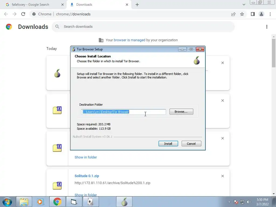This screenshot has width=276, height=207.
Task: Click the search magnifier icon in Downloads
Action: (x=57, y=27)
